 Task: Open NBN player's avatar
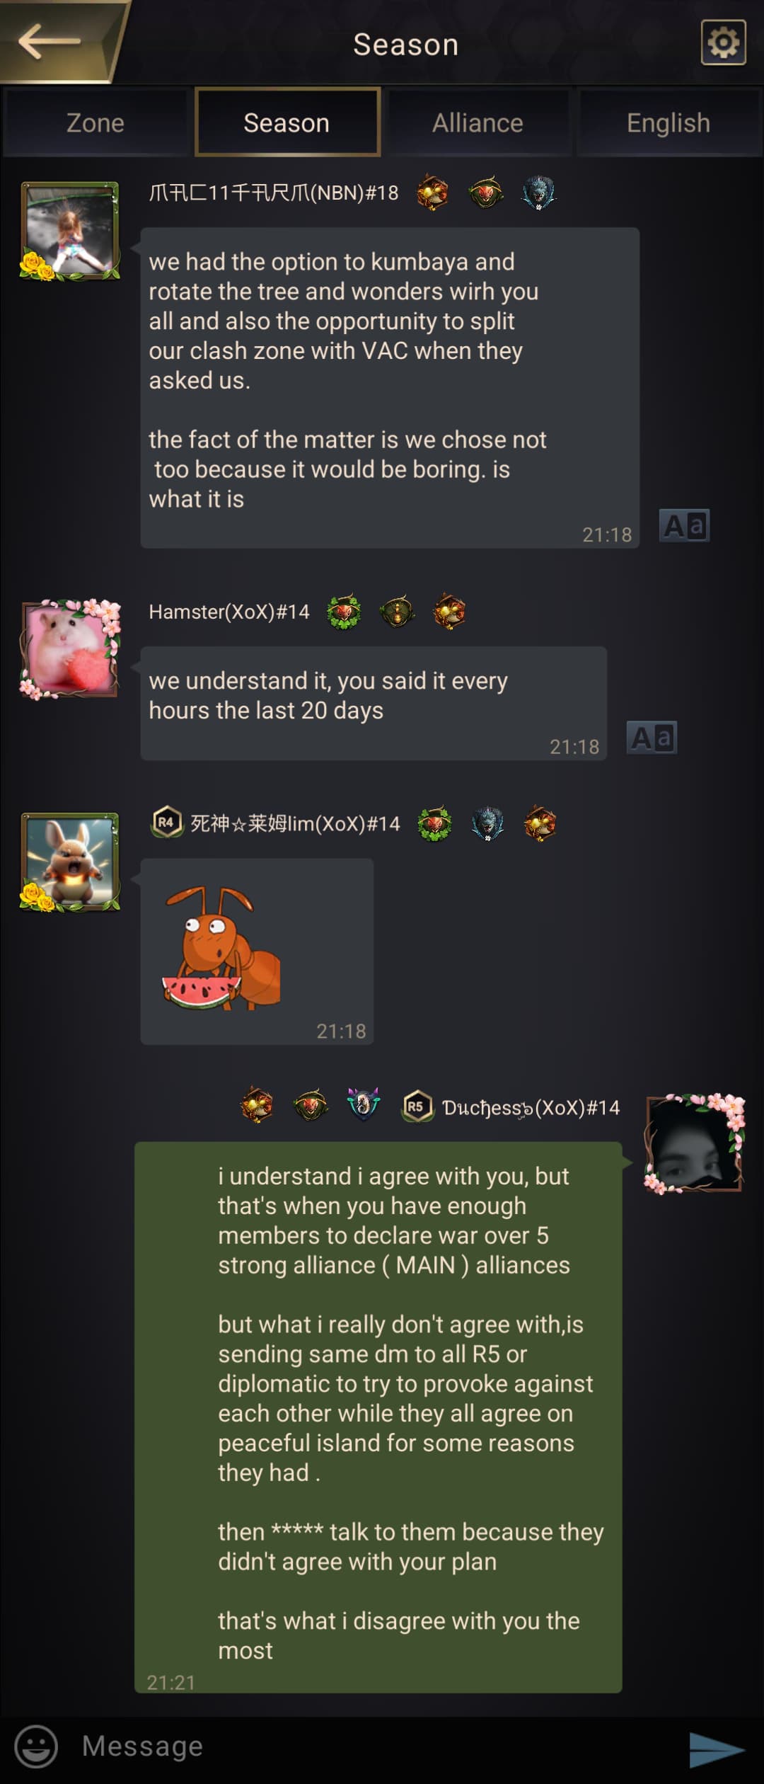click(x=70, y=231)
